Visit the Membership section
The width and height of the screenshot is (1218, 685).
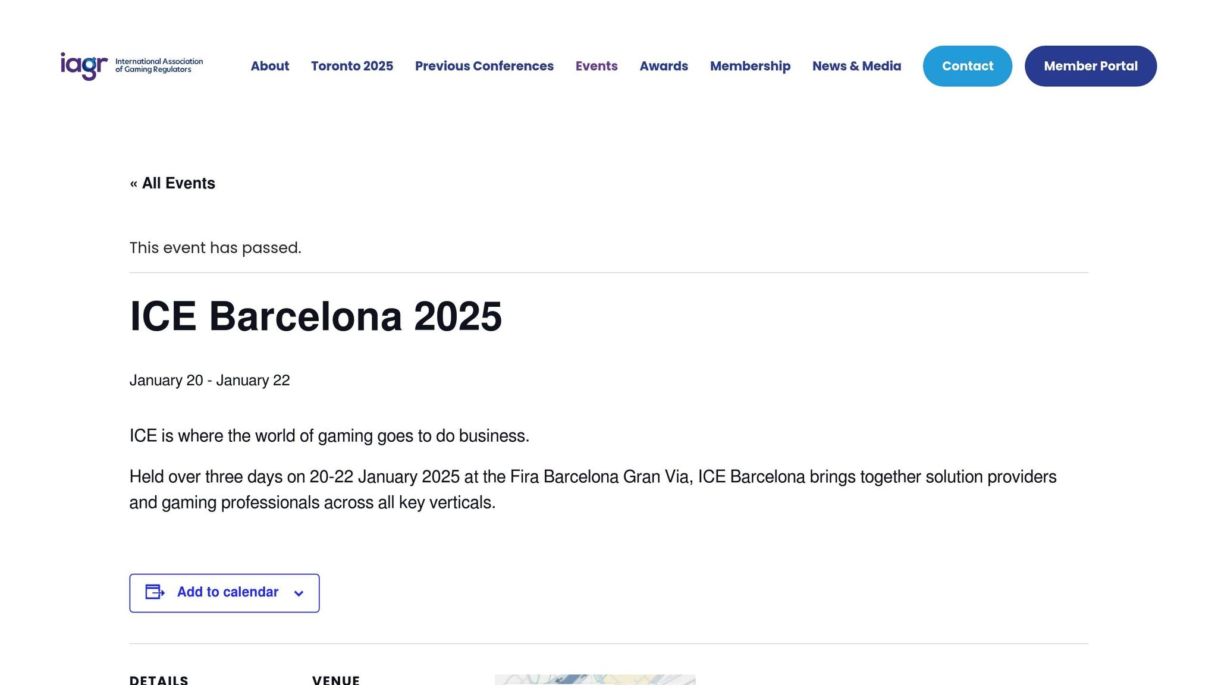tap(750, 66)
